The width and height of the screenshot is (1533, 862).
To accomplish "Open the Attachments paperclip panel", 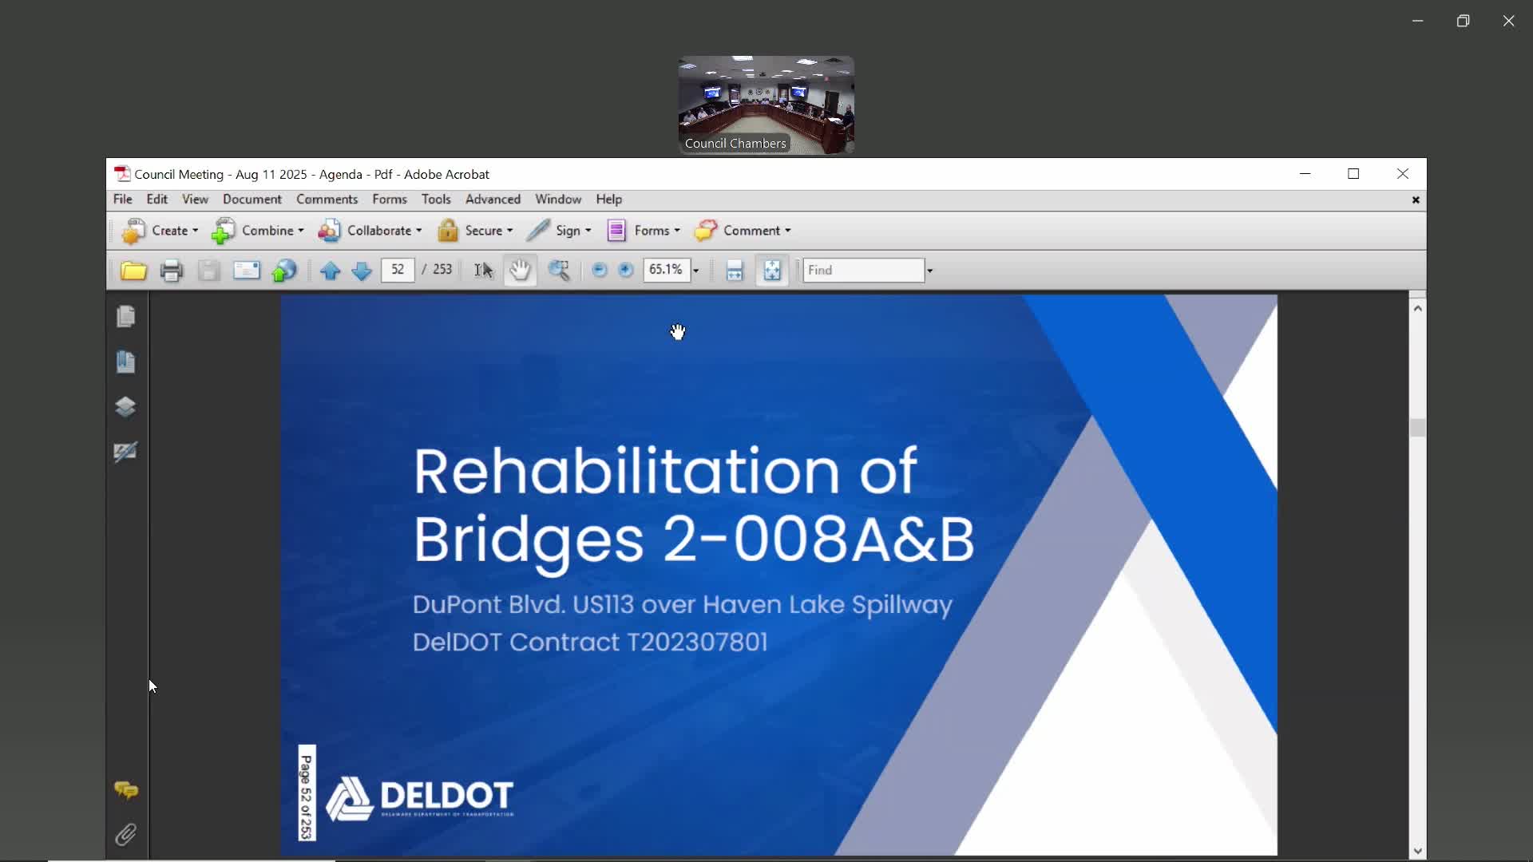I will tap(125, 835).
